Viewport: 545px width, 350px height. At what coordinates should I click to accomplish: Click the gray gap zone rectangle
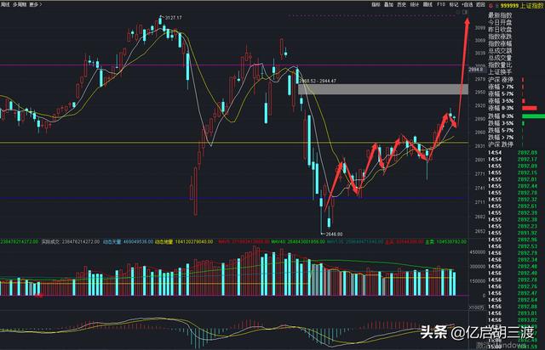pos(383,89)
